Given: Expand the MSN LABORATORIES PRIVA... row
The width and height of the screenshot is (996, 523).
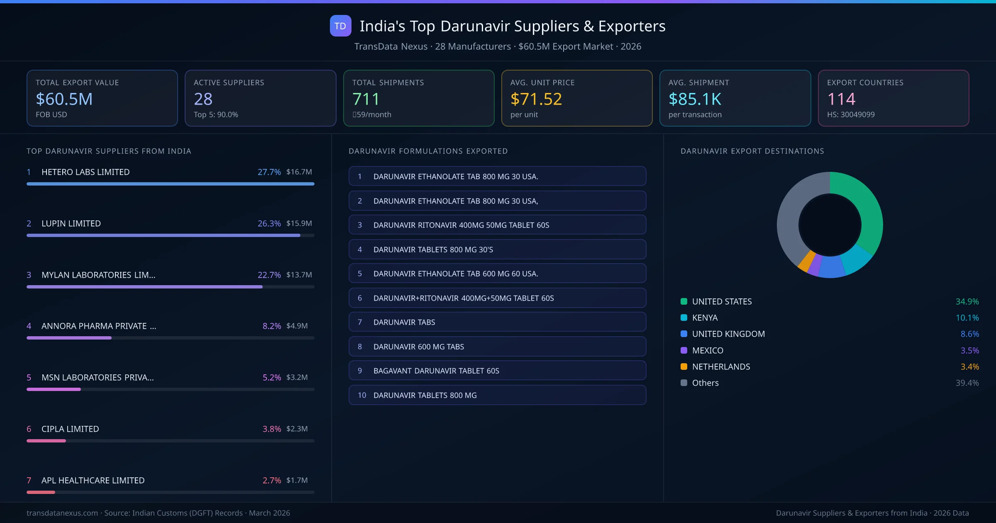Looking at the screenshot, I should point(97,378).
